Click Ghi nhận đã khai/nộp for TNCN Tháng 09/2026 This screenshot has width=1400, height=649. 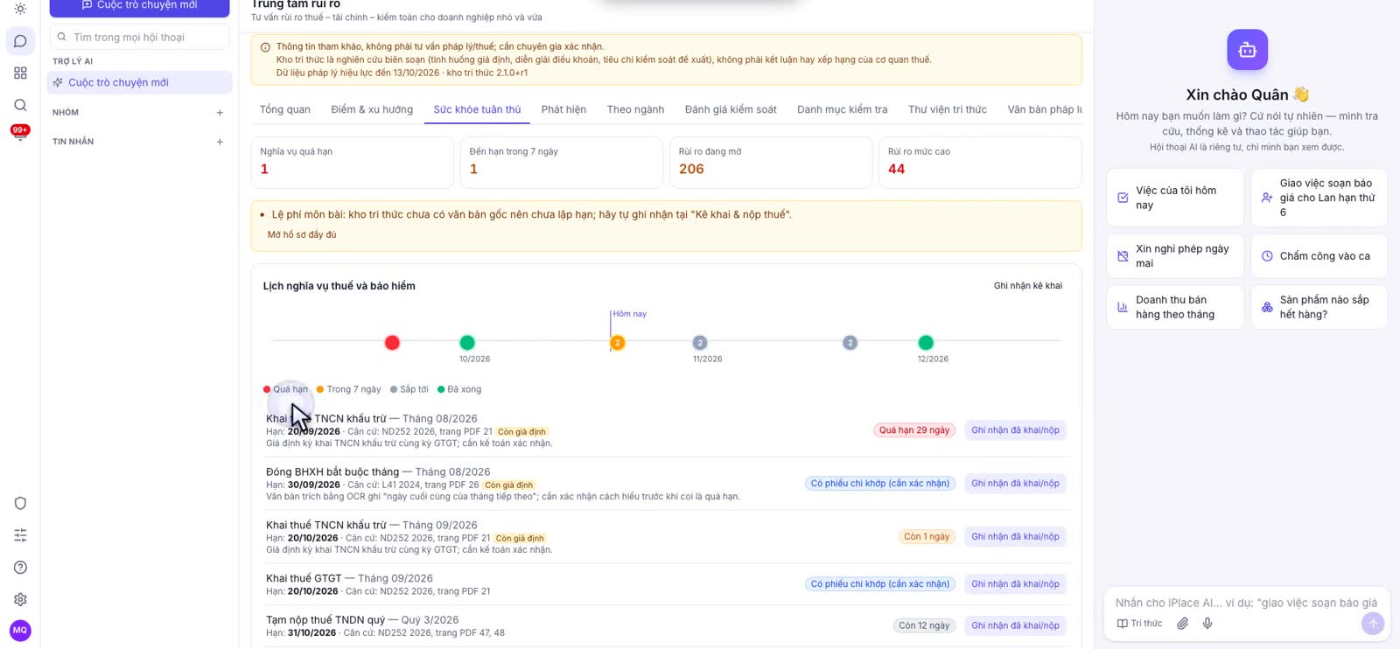(x=1015, y=537)
